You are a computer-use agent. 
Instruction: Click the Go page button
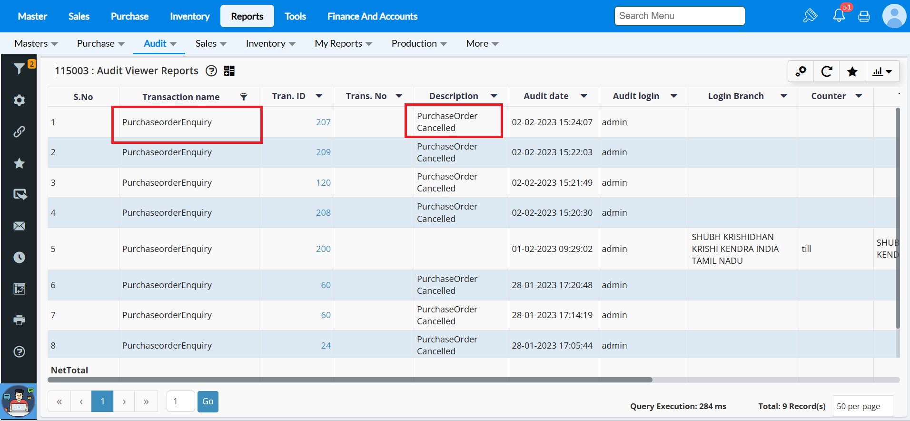pos(208,401)
